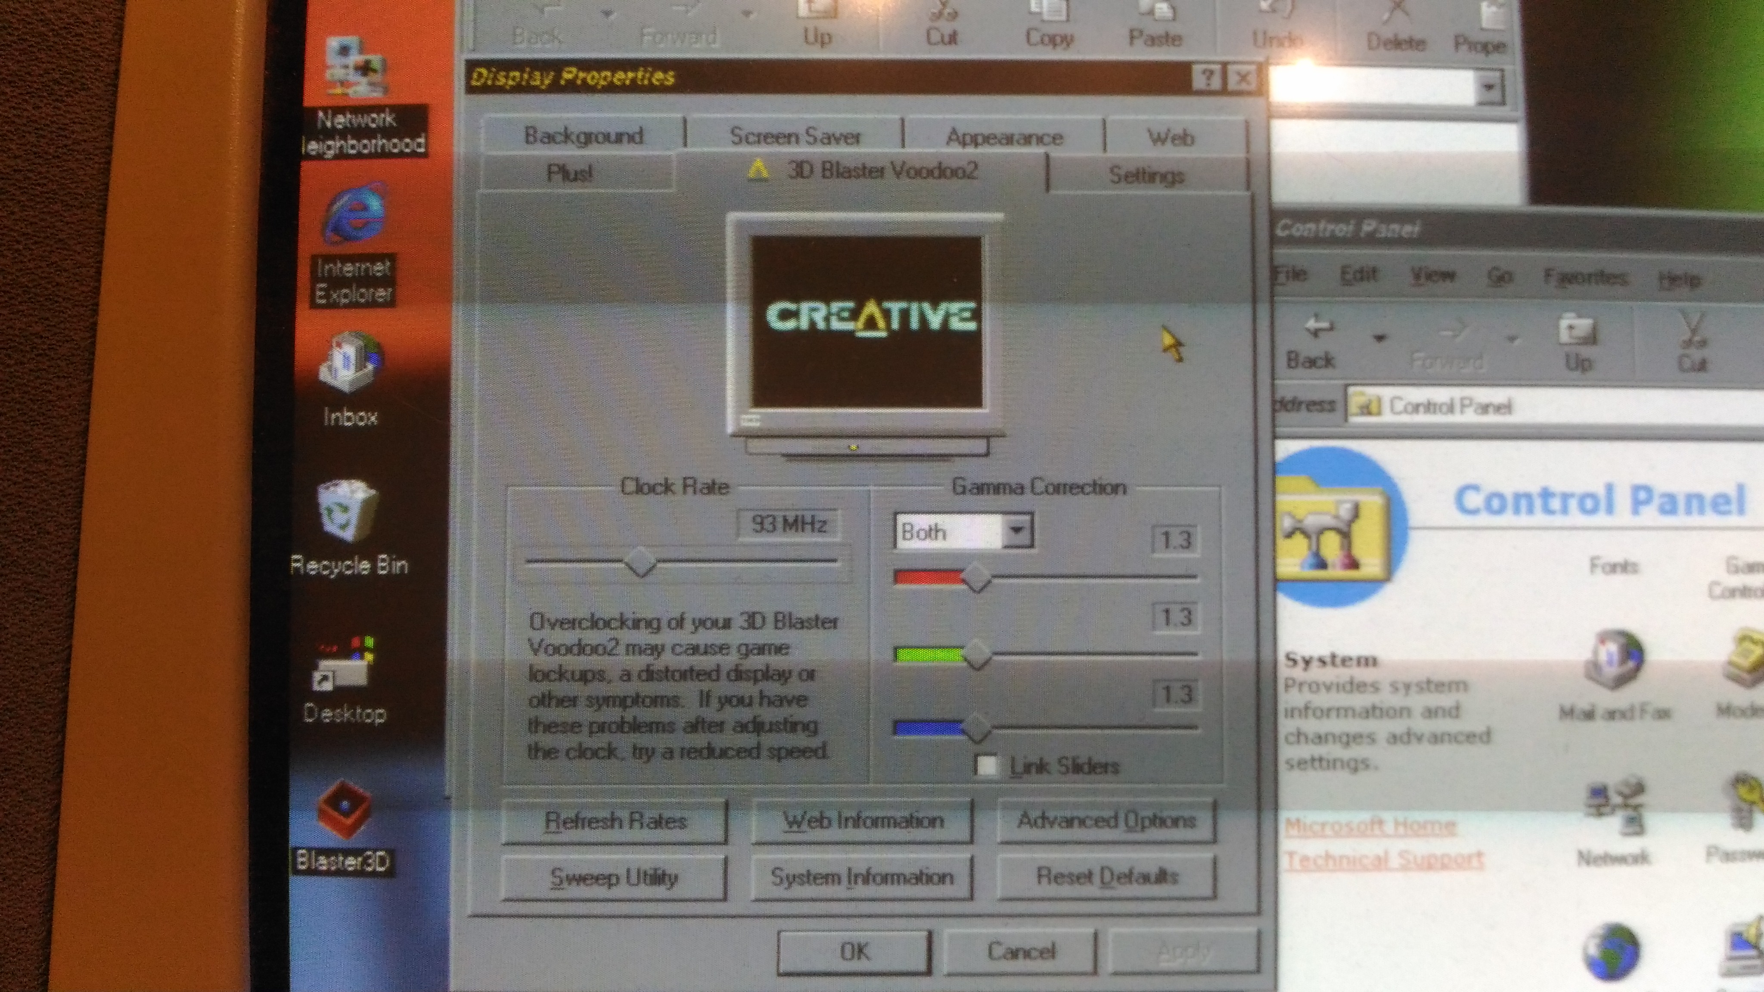Open the Both gamma channel dropdown

1018,531
